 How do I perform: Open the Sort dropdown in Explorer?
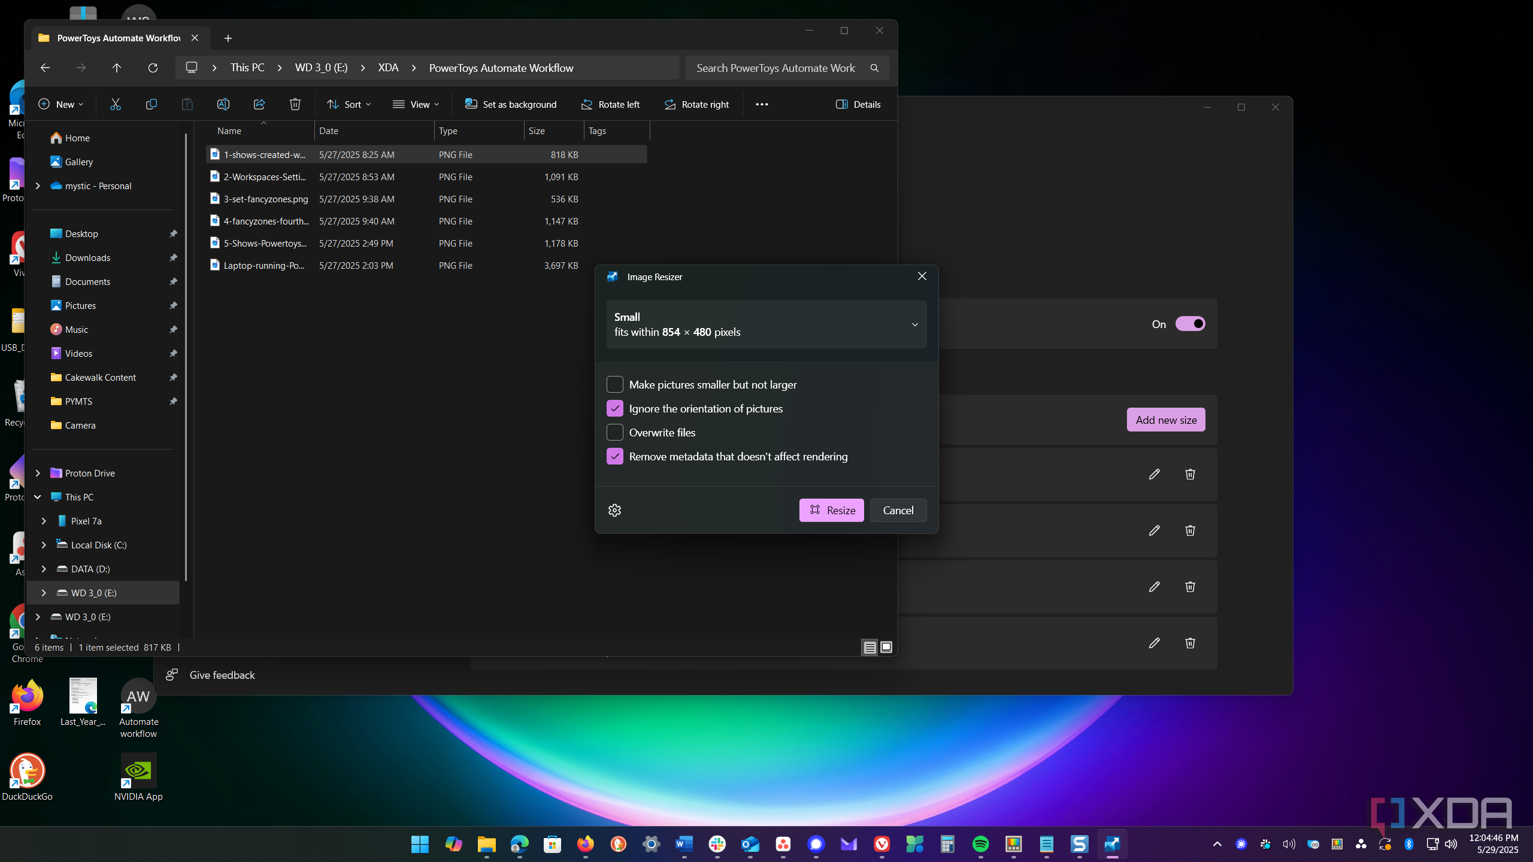(x=349, y=104)
